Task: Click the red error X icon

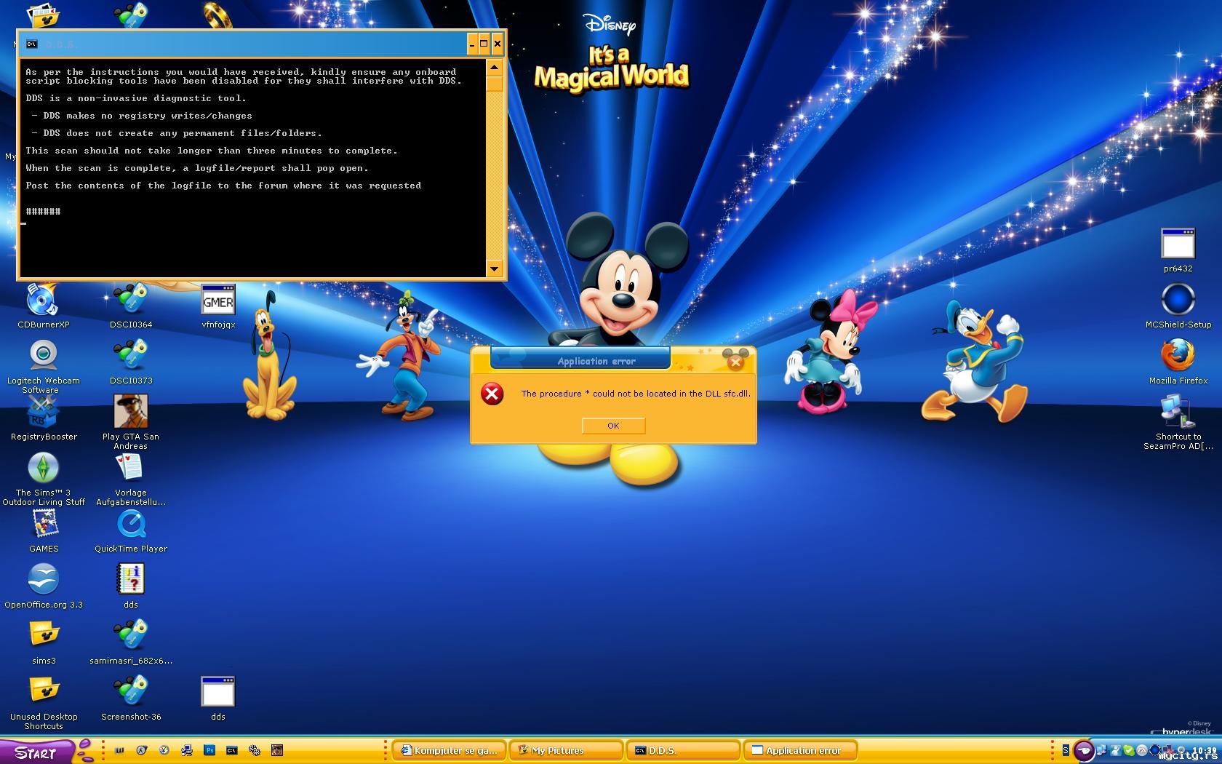Action: pyautogui.click(x=492, y=394)
